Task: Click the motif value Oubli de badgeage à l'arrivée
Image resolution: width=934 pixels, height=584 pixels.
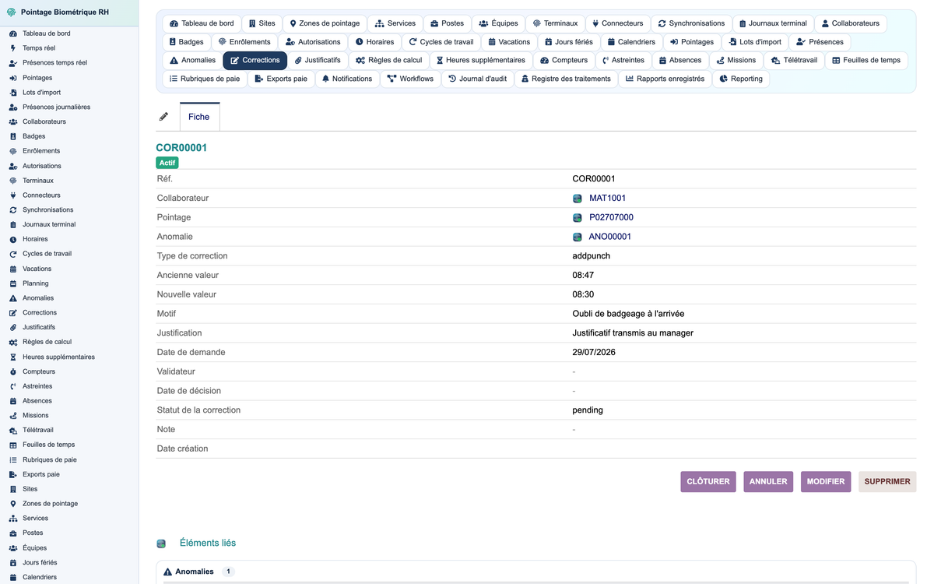Action: 628,314
